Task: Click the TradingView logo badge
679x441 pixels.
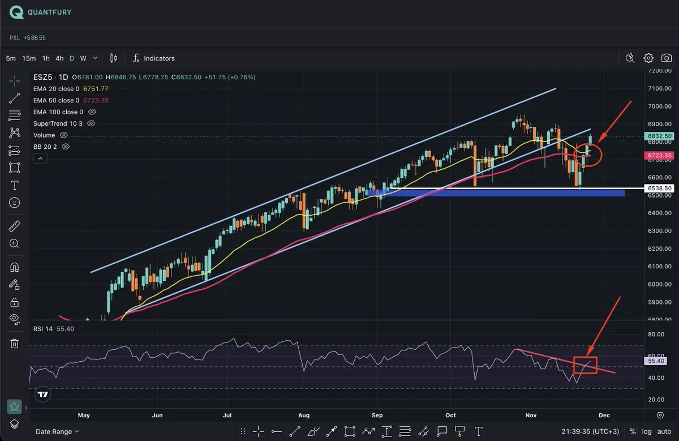Action: coord(42,394)
